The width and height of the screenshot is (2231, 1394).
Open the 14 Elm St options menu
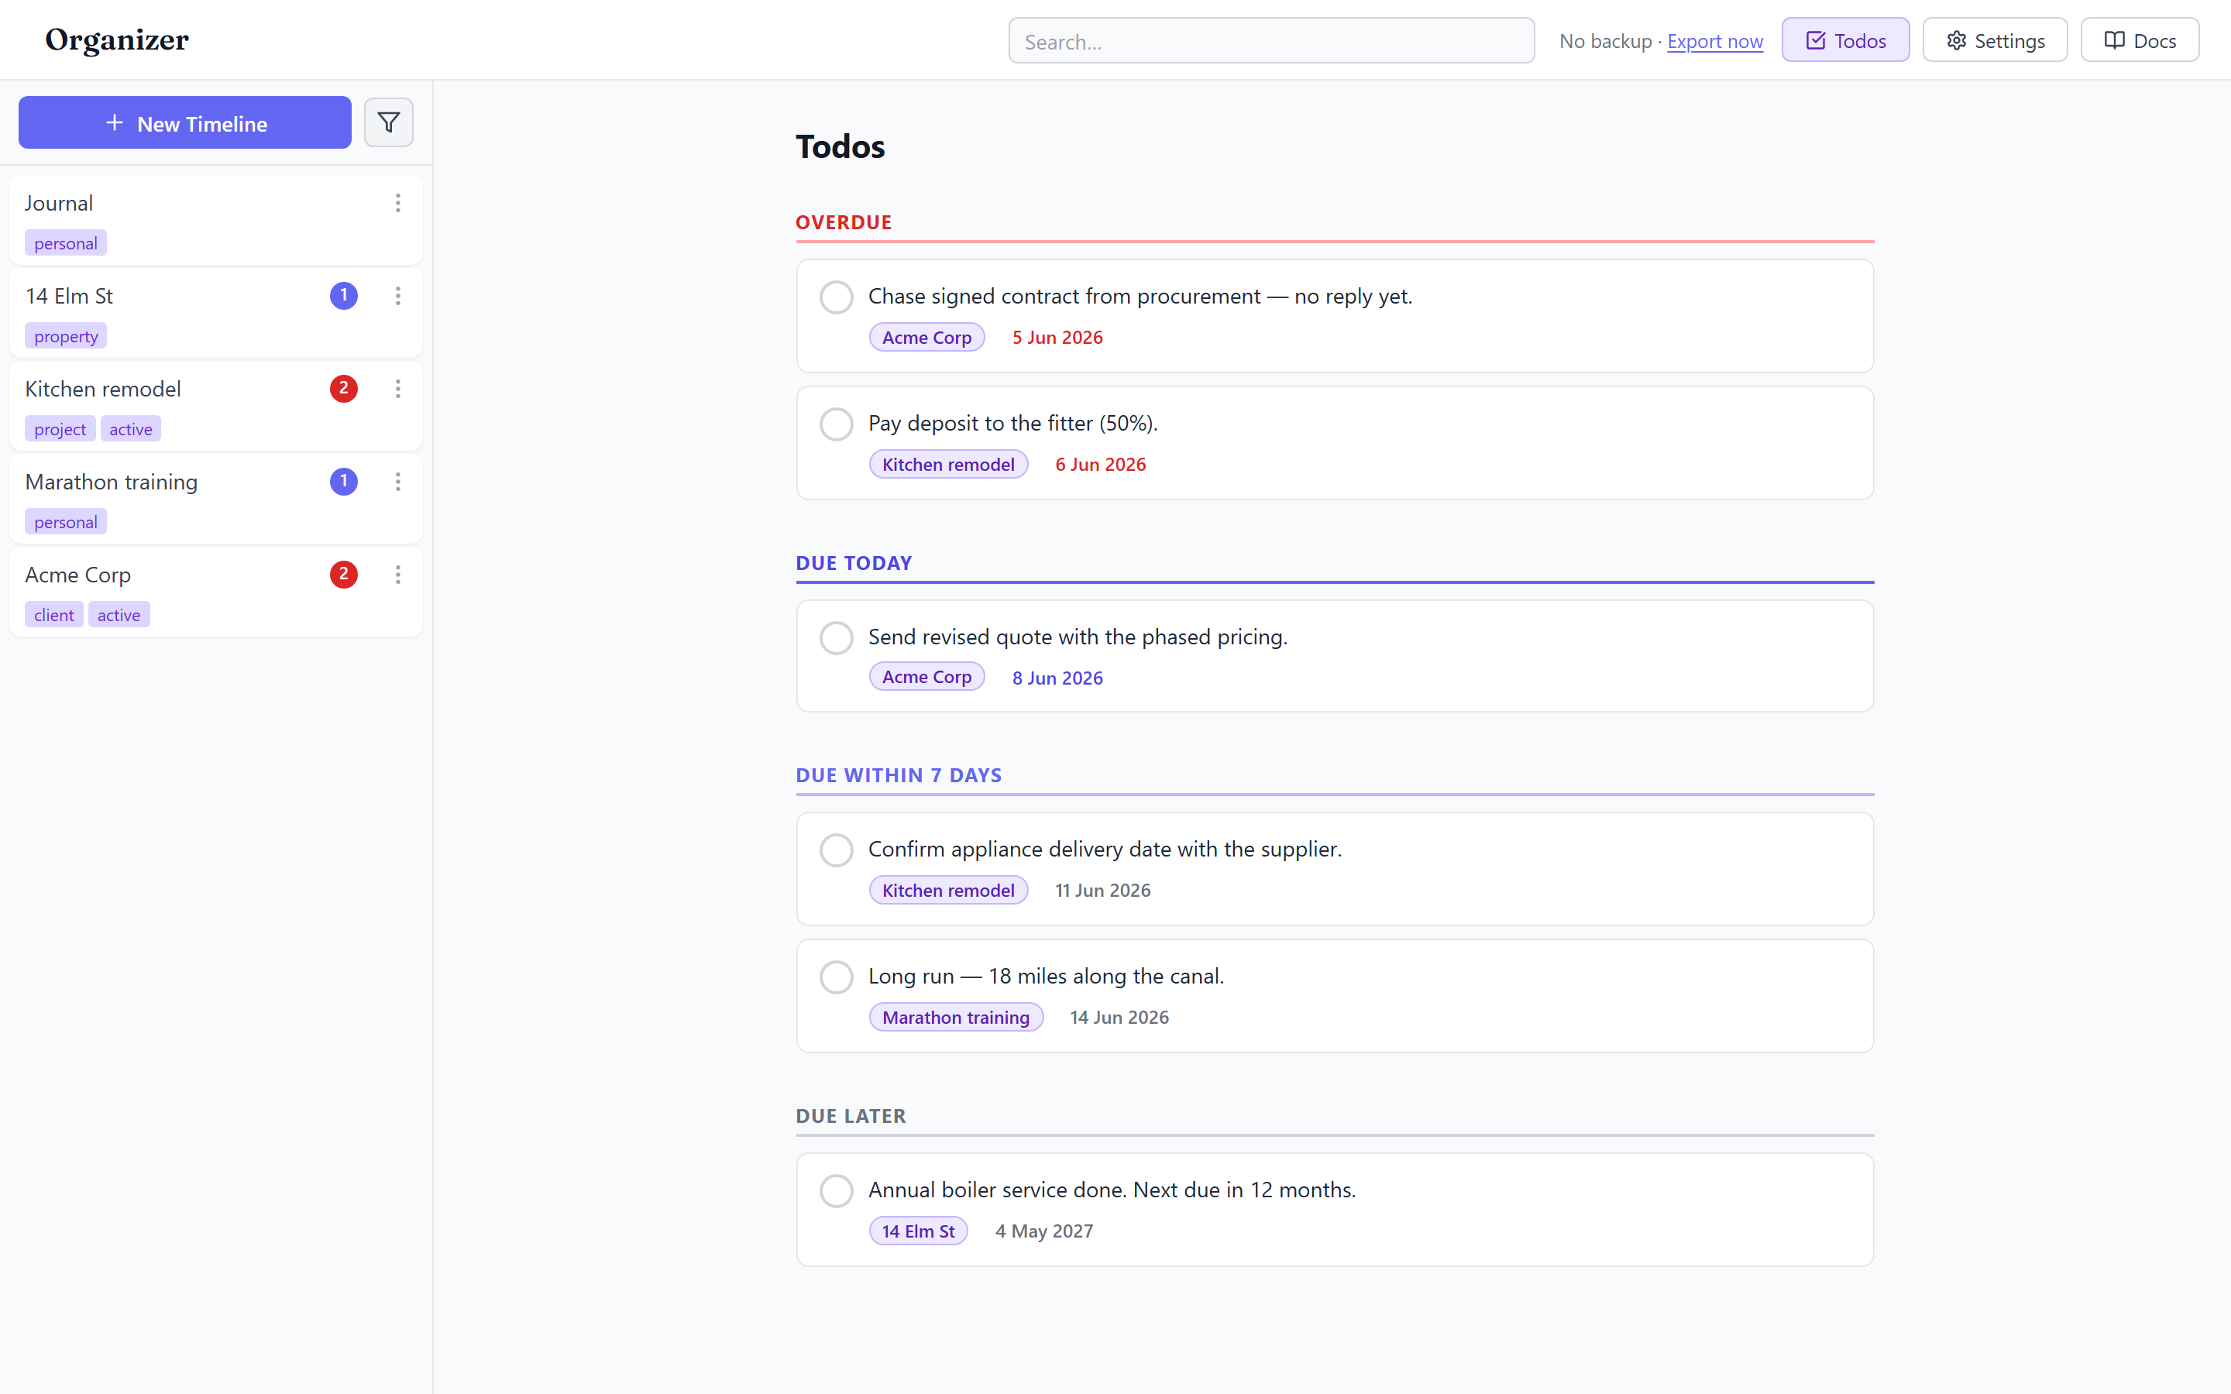[397, 296]
